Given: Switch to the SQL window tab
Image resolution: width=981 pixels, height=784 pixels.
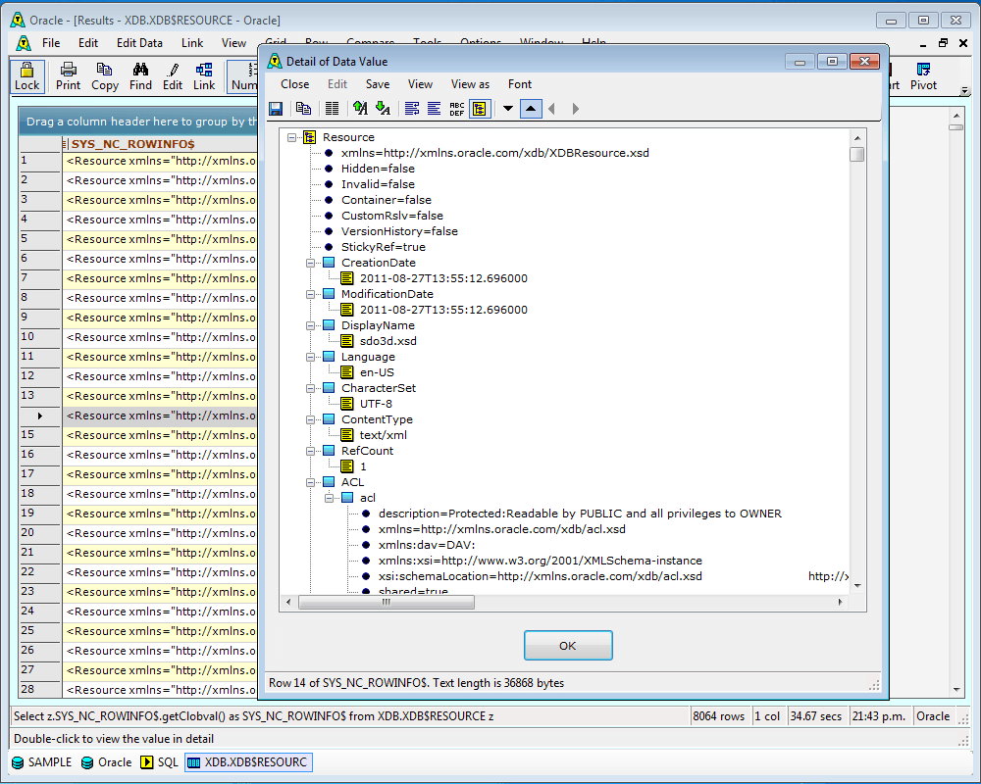Looking at the screenshot, I should [160, 762].
